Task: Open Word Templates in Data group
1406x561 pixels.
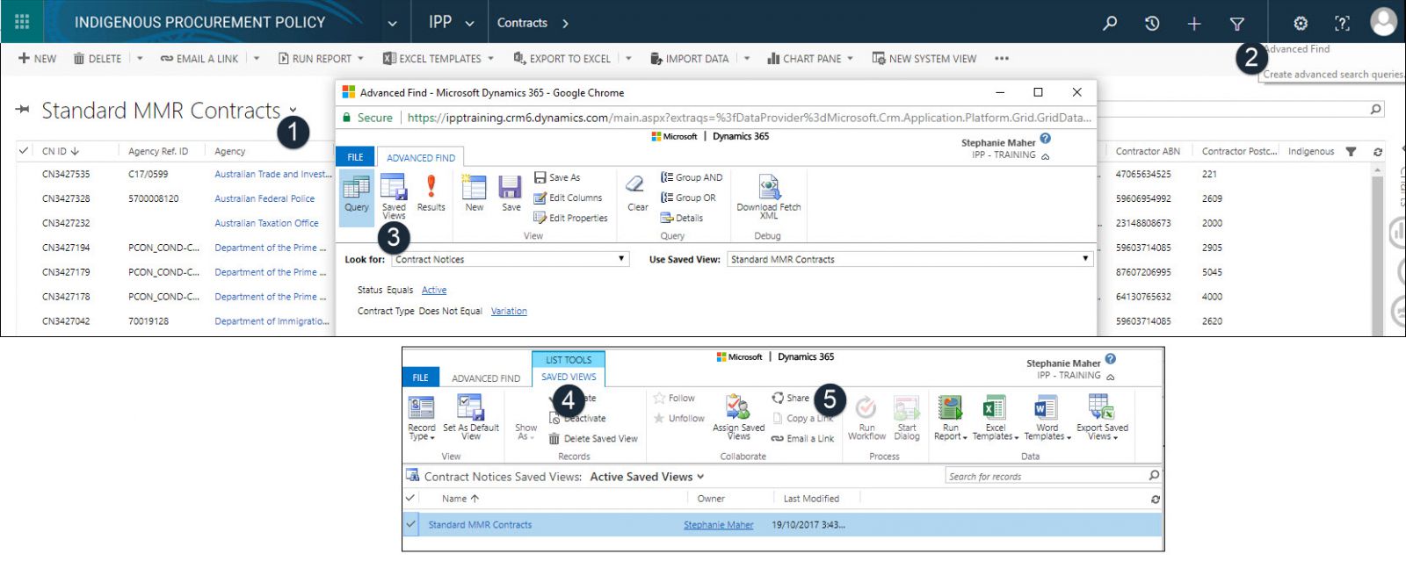Action: pos(1046,417)
